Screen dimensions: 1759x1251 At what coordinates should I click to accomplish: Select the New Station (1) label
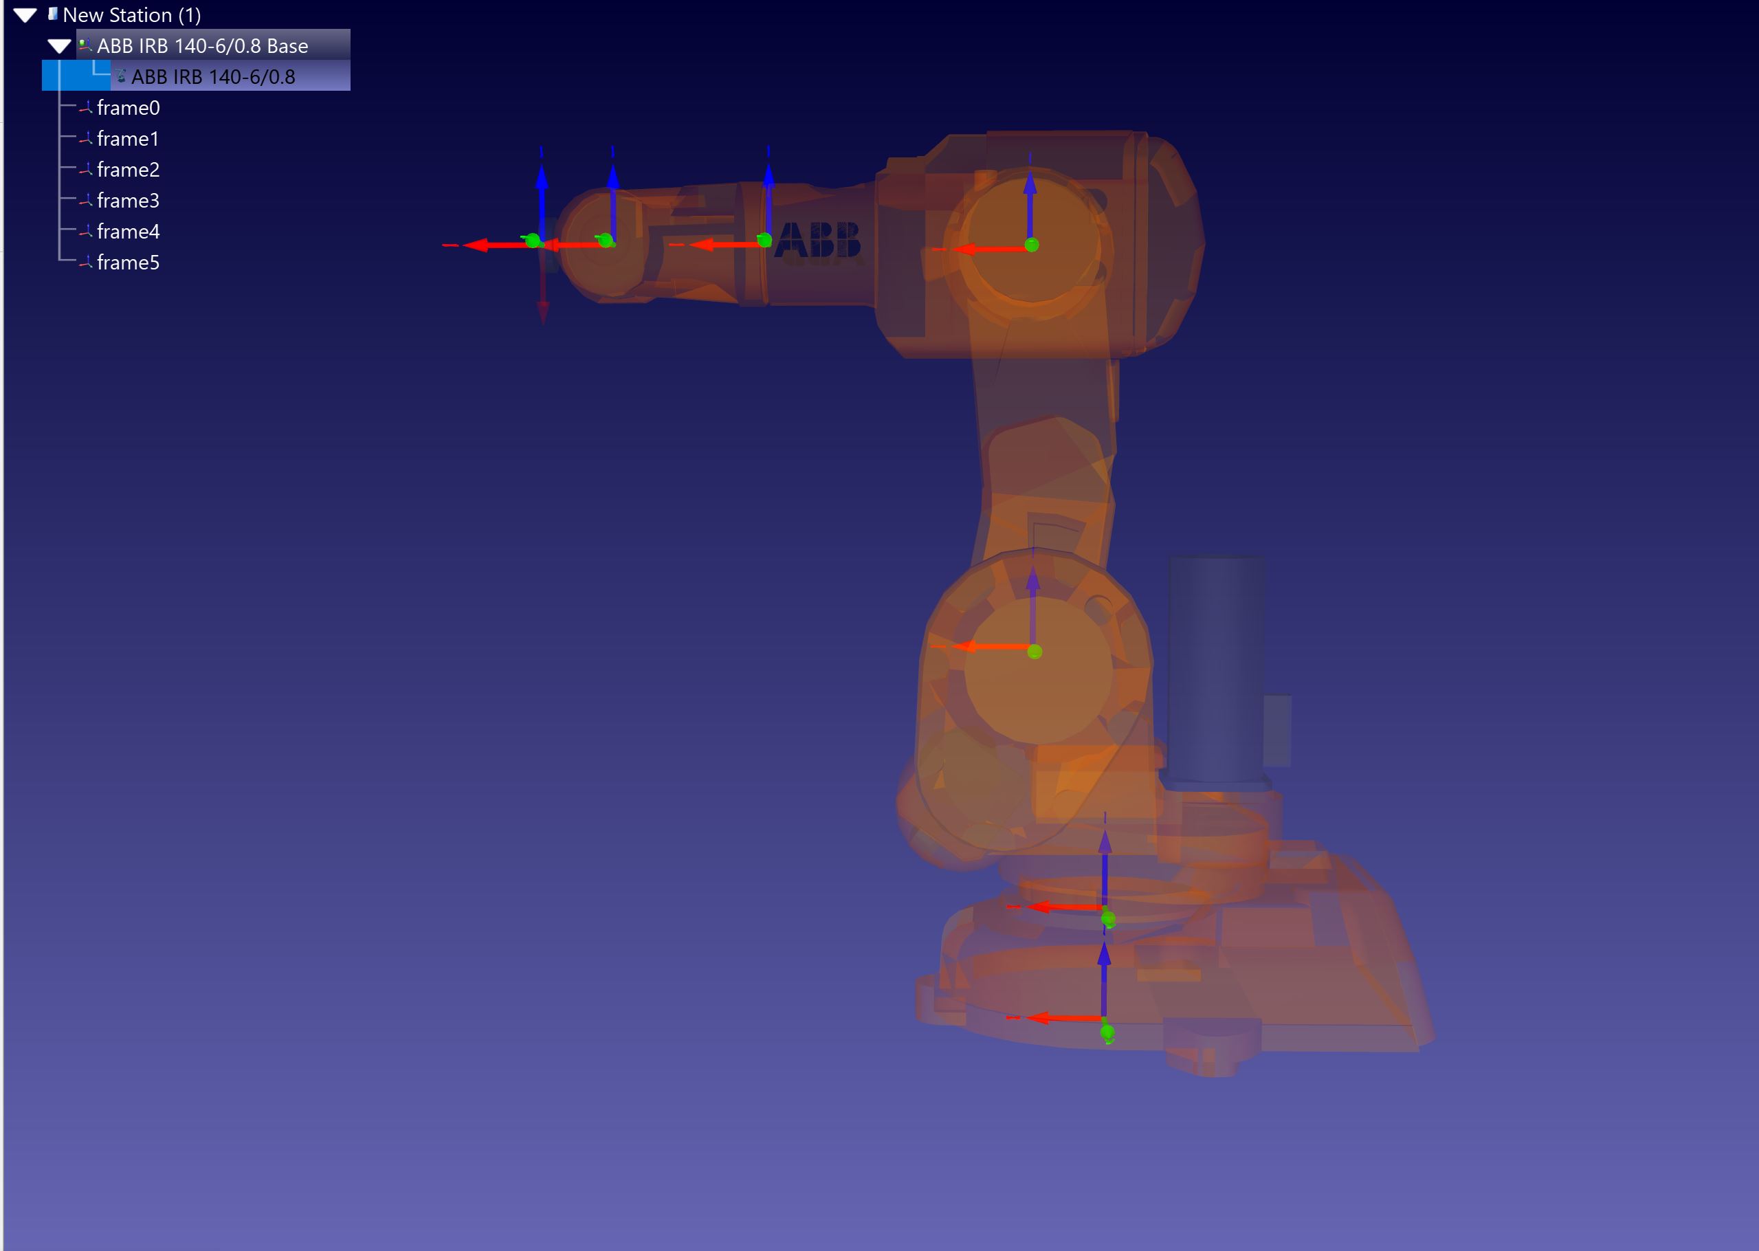132,14
